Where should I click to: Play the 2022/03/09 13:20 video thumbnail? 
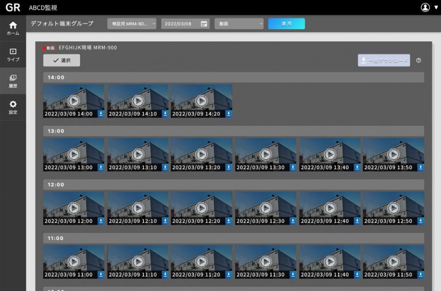click(202, 154)
